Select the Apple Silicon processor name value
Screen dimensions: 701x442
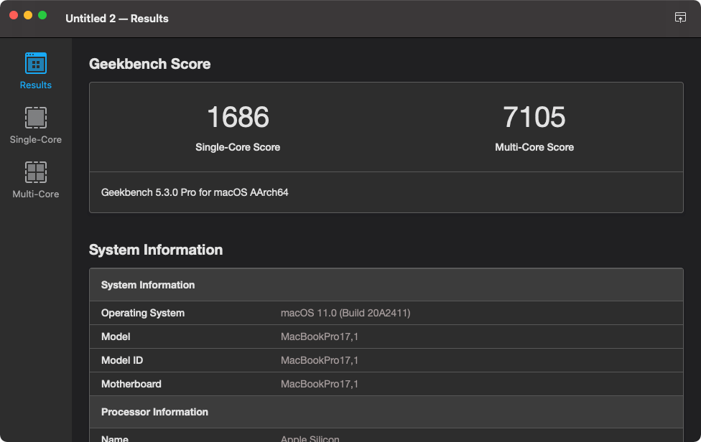310,438
